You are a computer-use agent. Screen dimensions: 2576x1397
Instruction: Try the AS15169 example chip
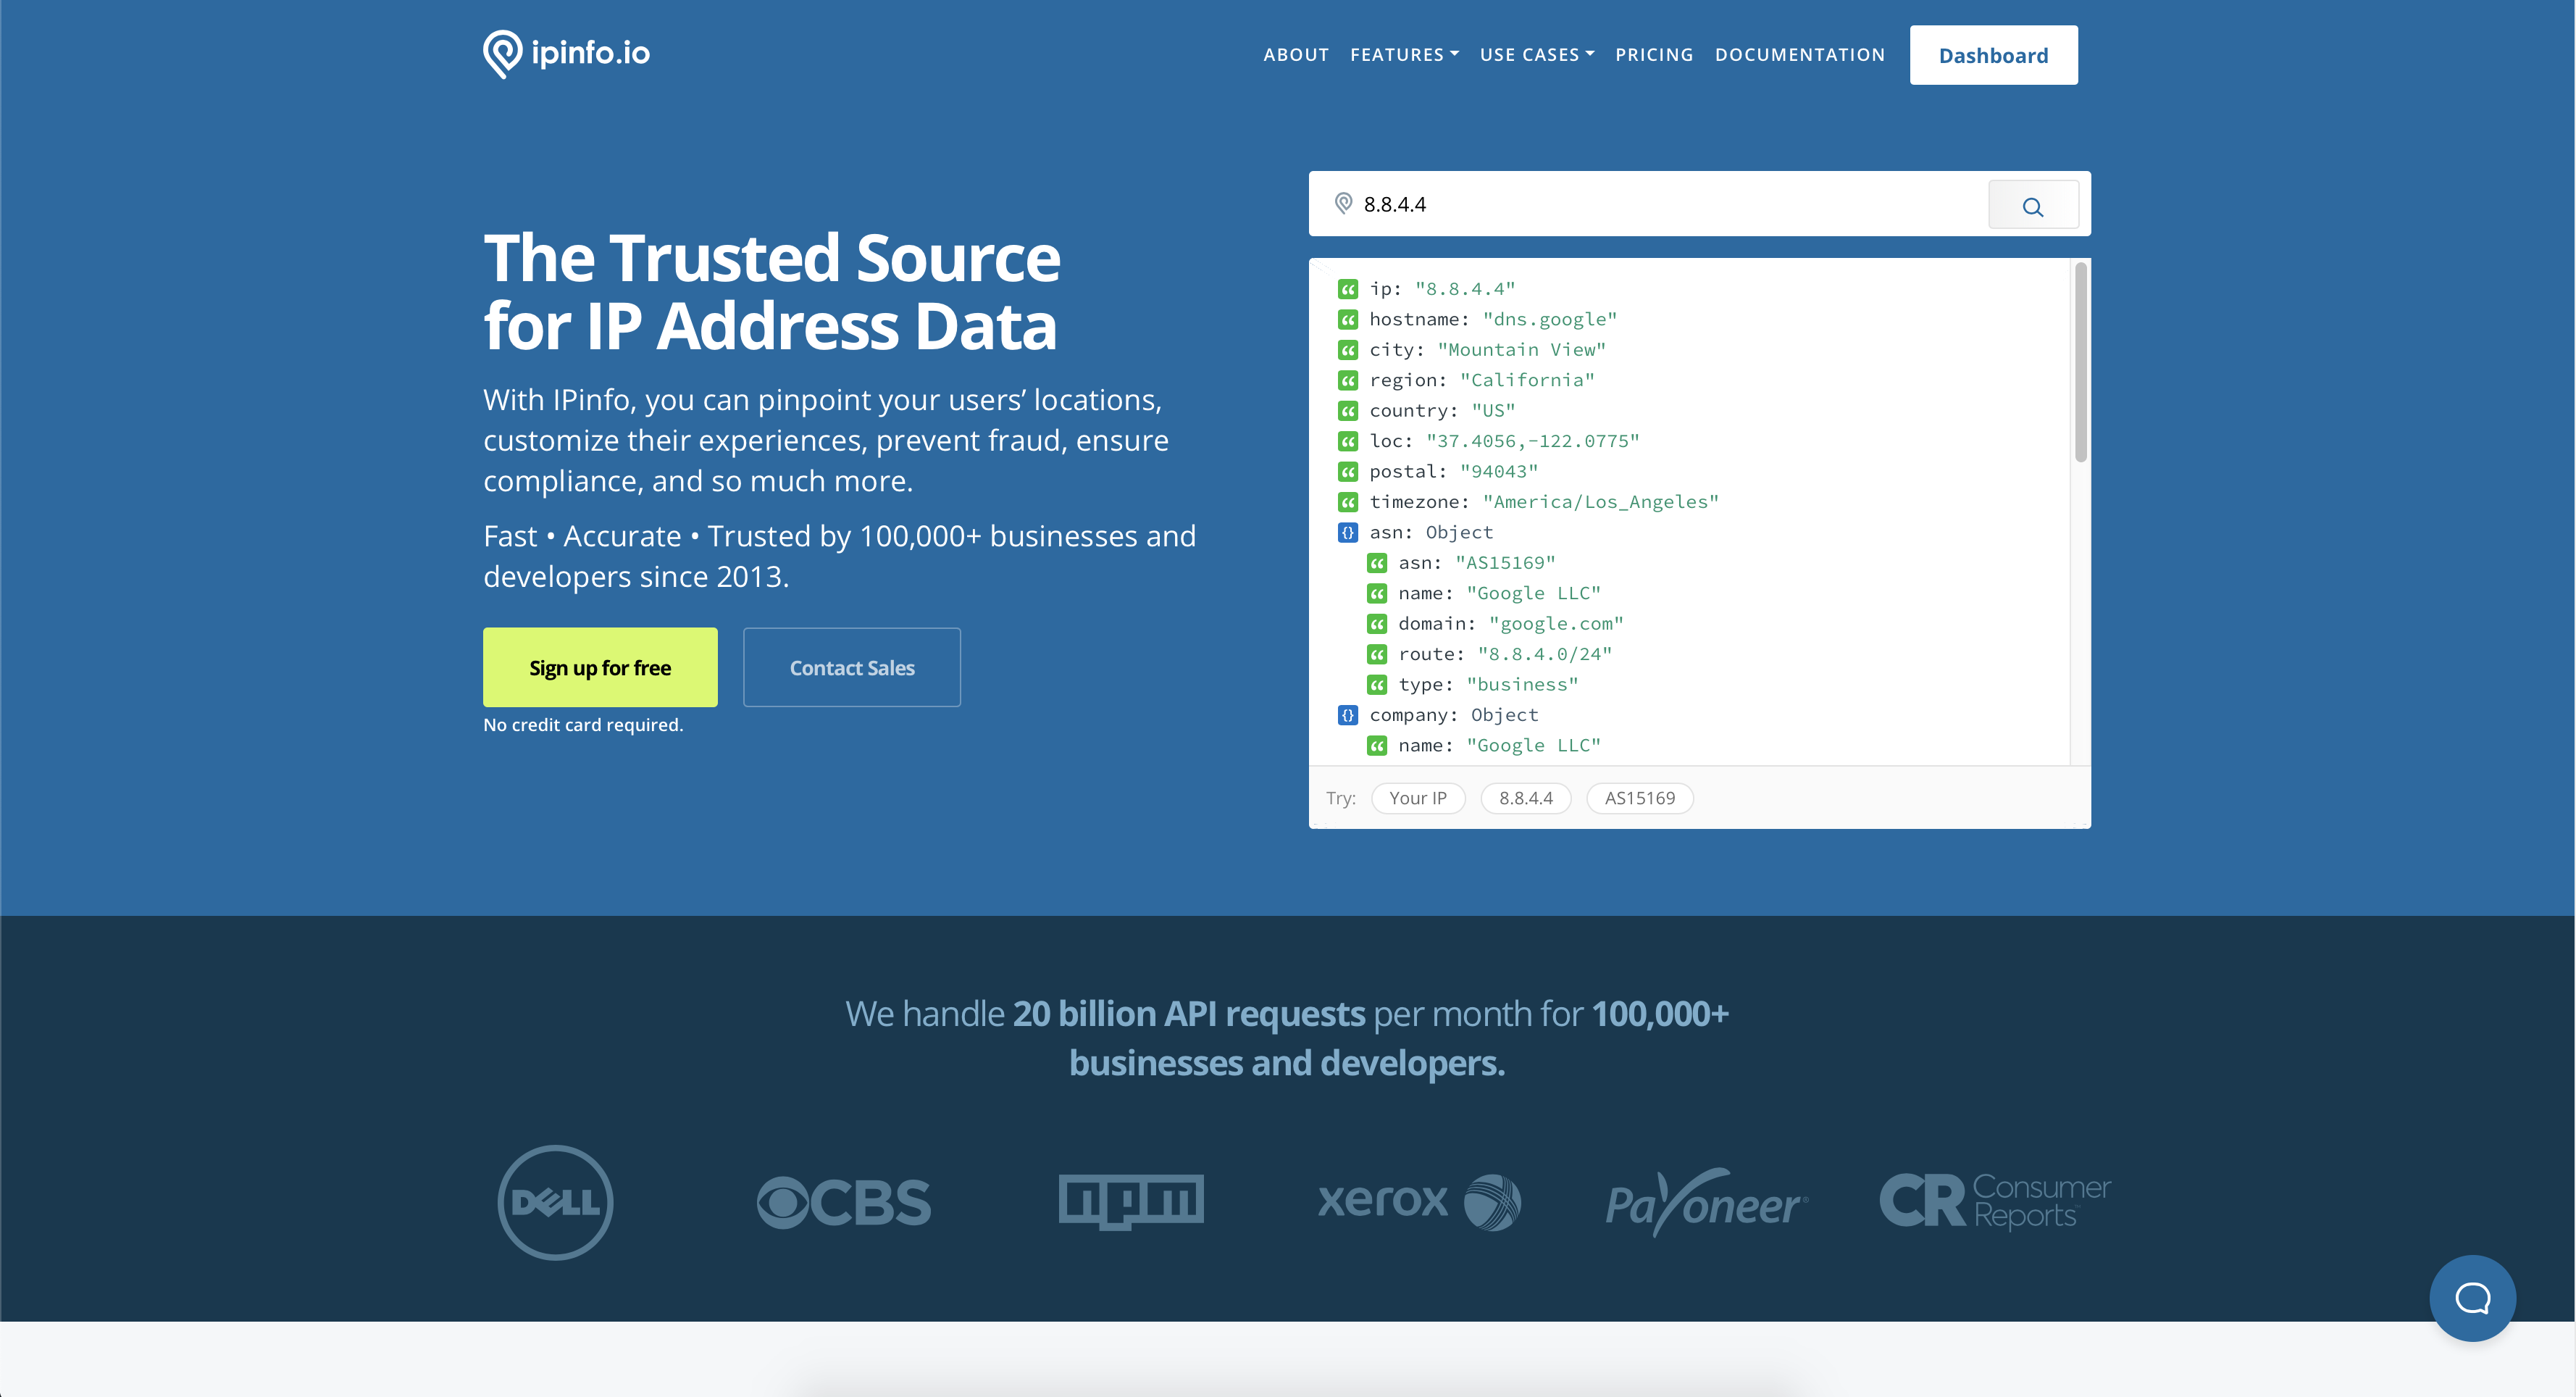[1640, 798]
